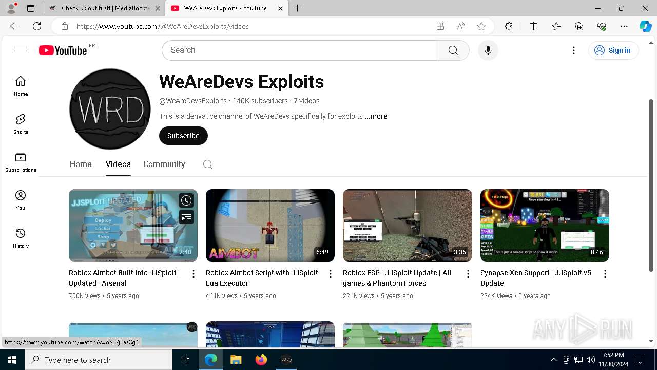This screenshot has height=370, width=657.
Task: Open Browser essentials heart icon
Action: (x=602, y=26)
